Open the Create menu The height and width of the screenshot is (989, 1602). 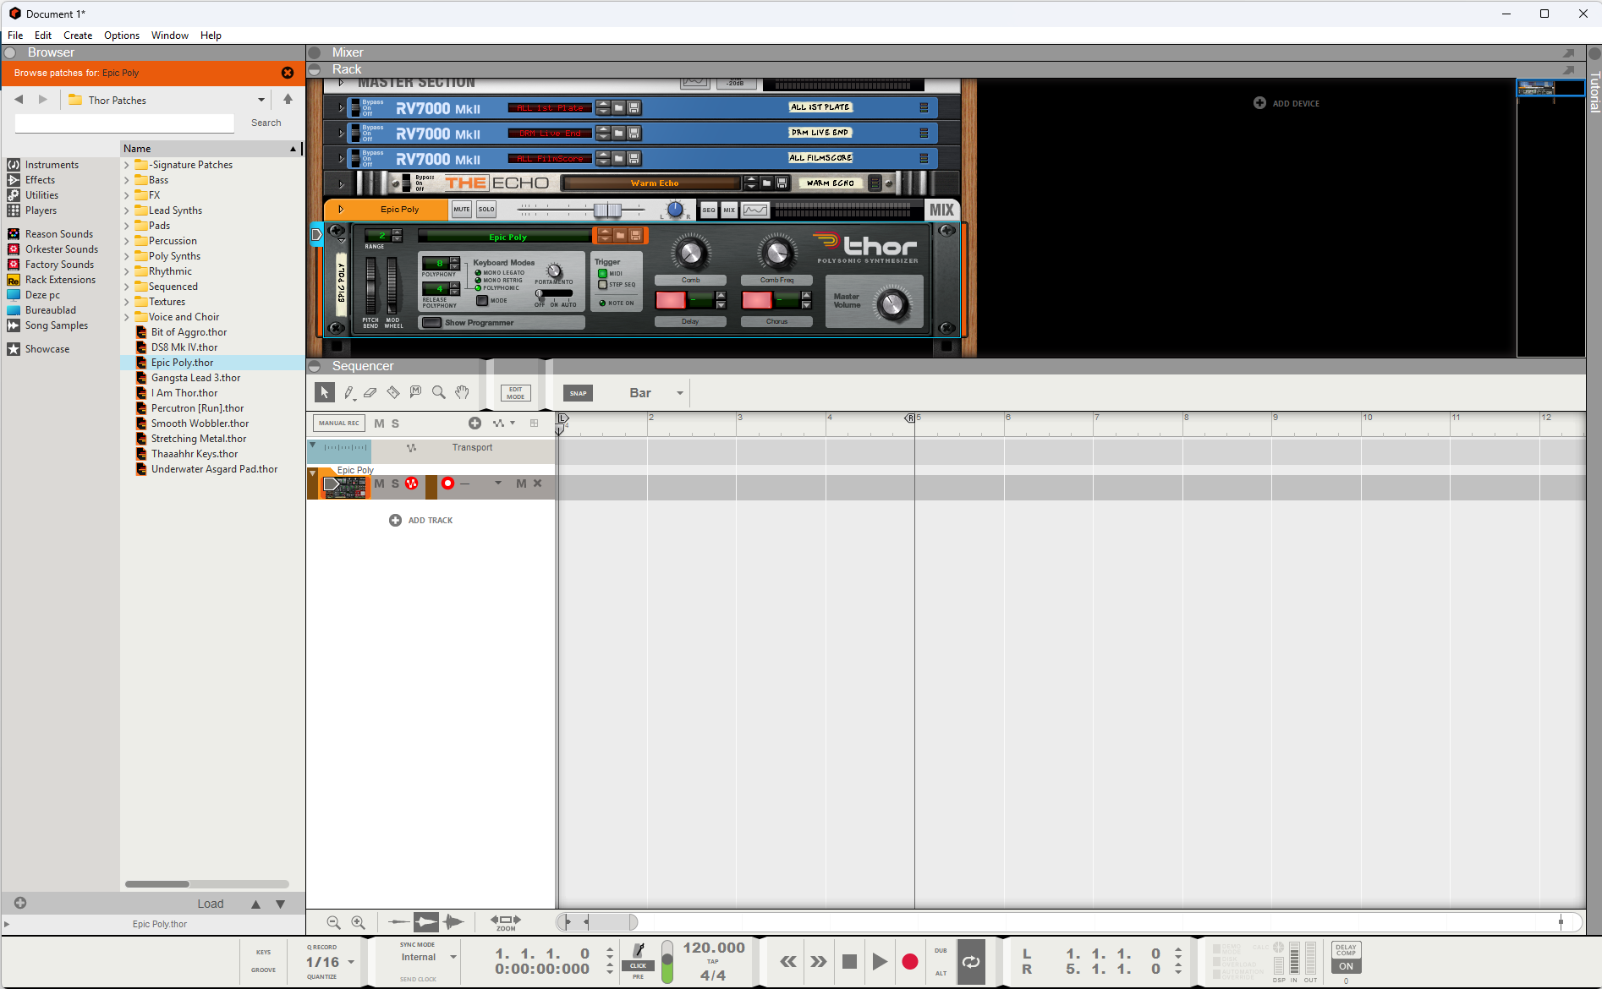coord(78,35)
